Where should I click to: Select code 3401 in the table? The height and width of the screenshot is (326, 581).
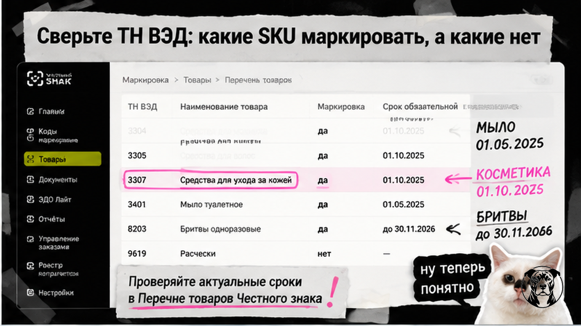[137, 204]
